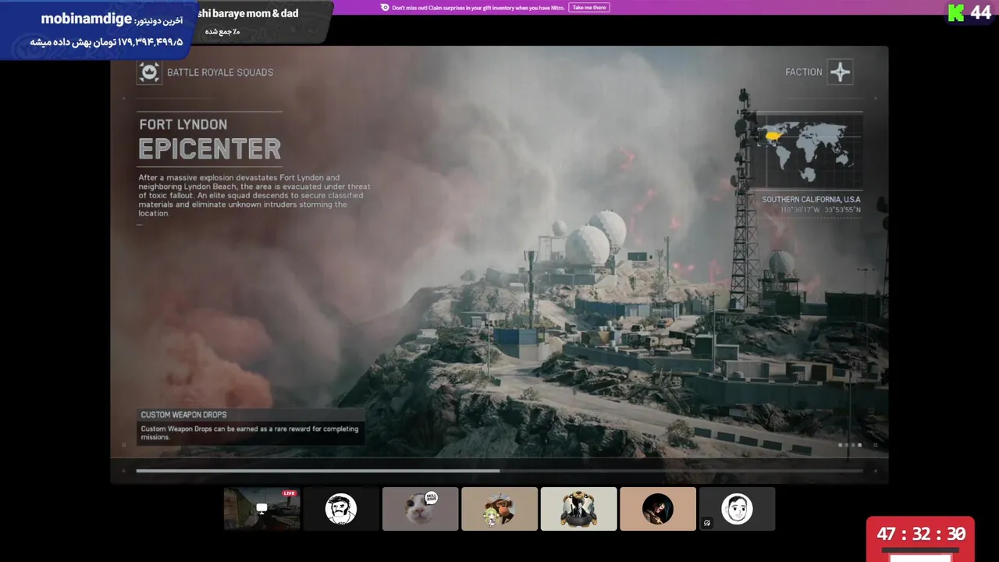Click the green Kick logo

956,12
